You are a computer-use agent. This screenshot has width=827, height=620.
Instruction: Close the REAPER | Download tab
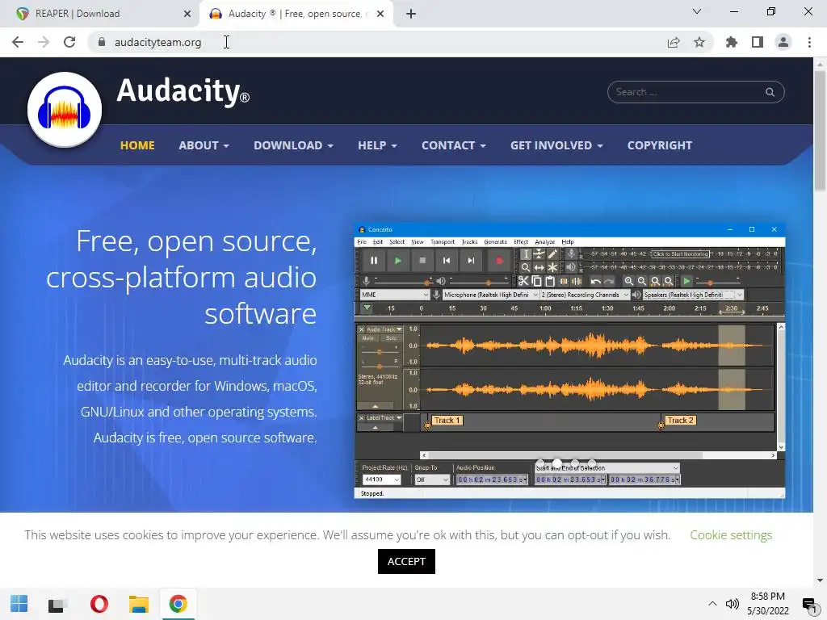coord(187,14)
